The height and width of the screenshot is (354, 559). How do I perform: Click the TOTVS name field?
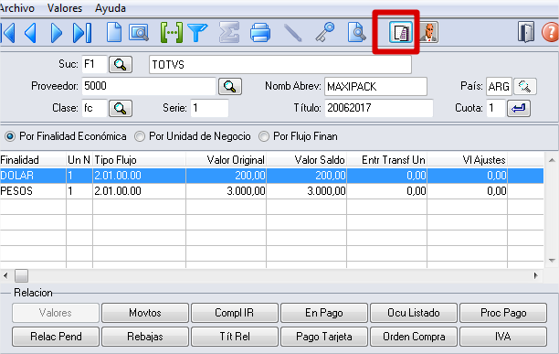pyautogui.click(x=280, y=65)
